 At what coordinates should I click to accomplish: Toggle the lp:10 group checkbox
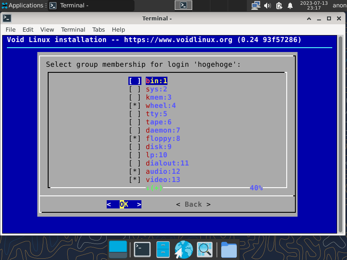135,155
